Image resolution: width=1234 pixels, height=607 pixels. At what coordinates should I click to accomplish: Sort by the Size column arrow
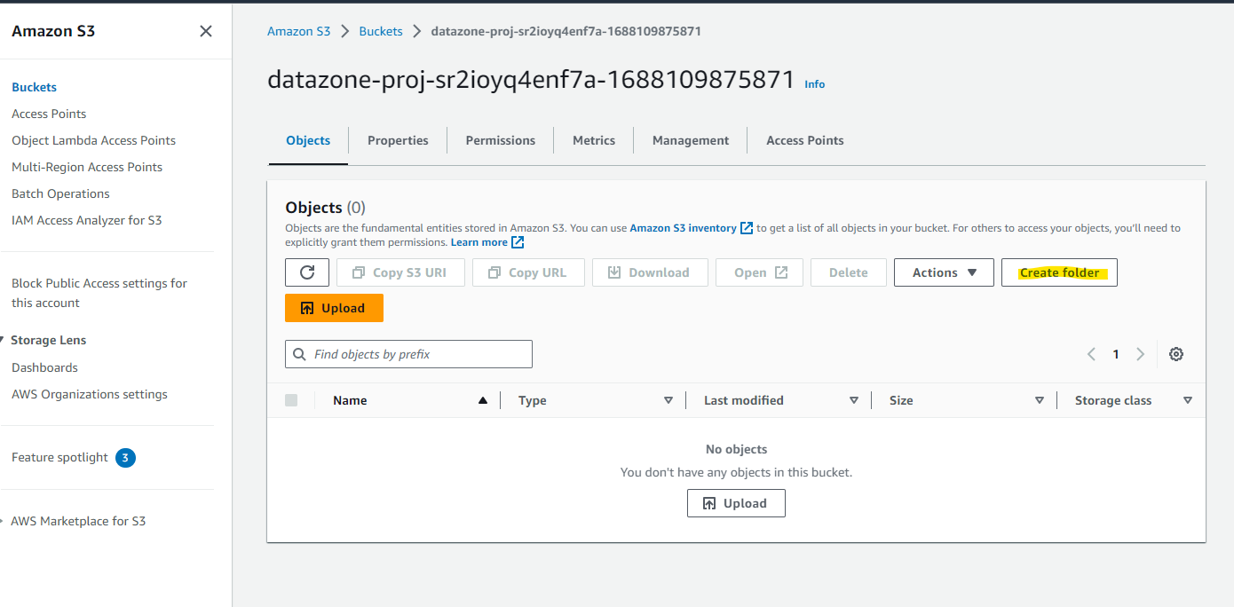coord(1040,400)
